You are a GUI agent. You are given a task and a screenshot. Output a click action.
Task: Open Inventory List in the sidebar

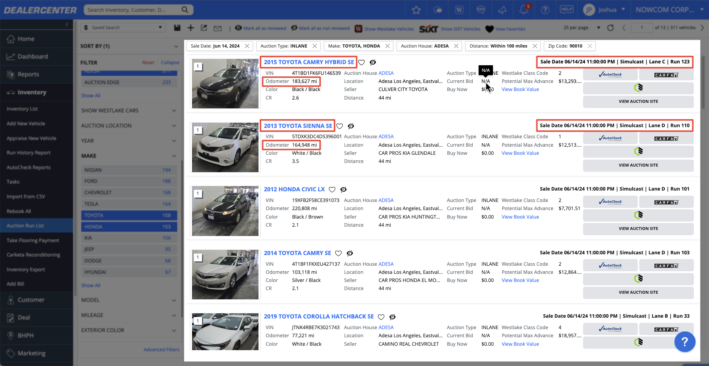pos(22,109)
